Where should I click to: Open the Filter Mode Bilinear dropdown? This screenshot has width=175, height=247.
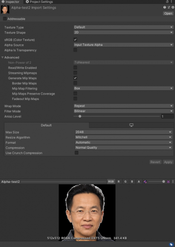[124, 111]
